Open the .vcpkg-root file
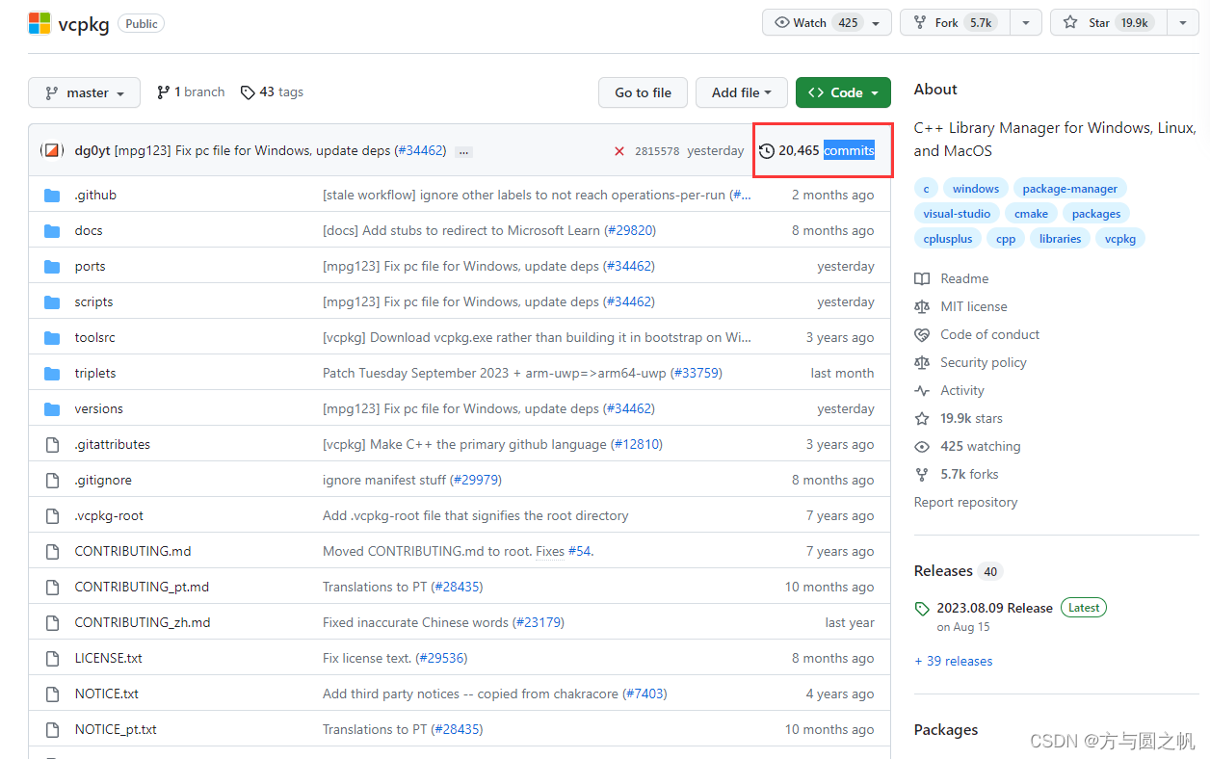1210x759 pixels. click(109, 515)
